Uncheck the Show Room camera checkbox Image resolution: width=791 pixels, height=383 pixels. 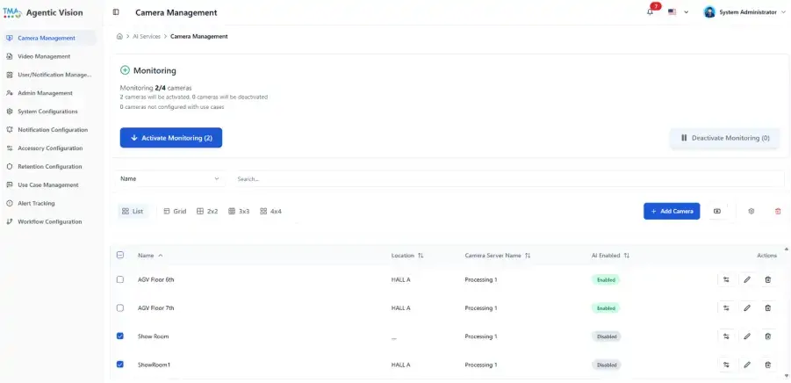(x=120, y=336)
